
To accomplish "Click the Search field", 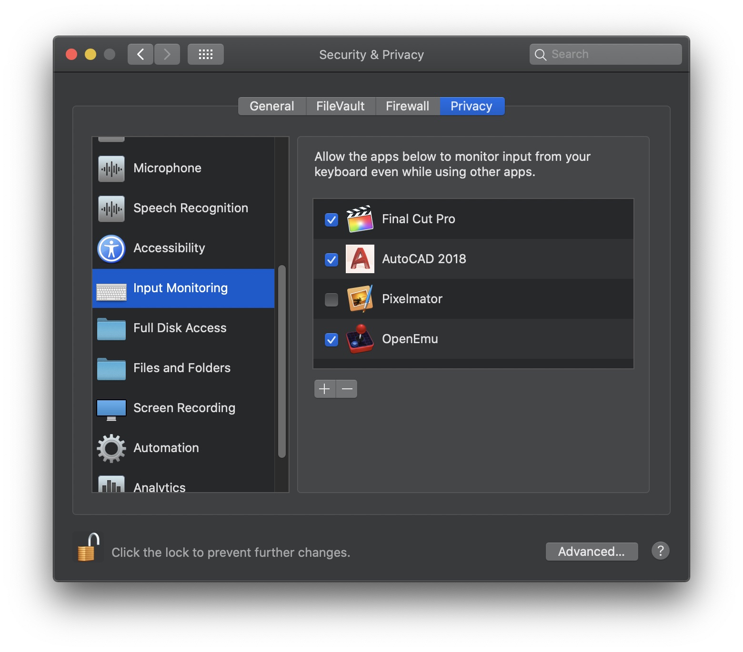I will pyautogui.click(x=606, y=54).
